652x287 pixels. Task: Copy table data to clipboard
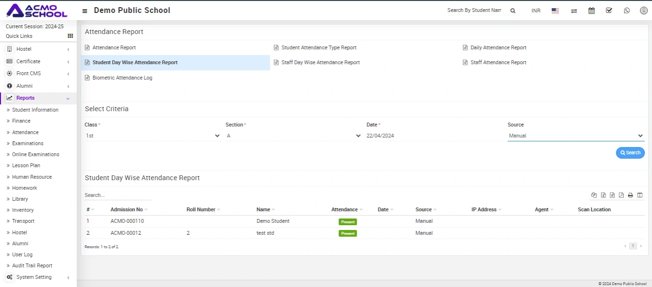coord(594,195)
